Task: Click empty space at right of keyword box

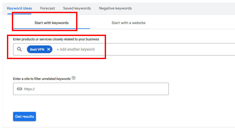Action: coord(181,49)
